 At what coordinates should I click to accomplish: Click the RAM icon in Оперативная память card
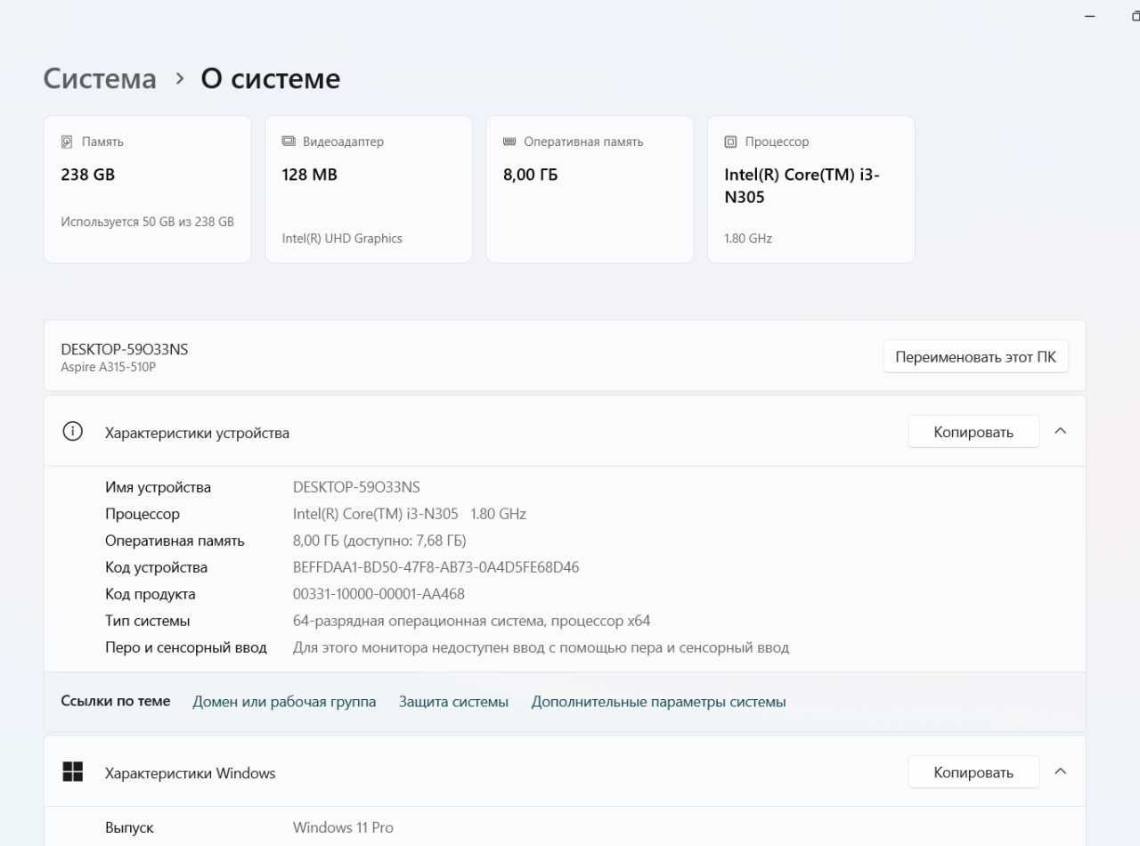pyautogui.click(x=509, y=142)
